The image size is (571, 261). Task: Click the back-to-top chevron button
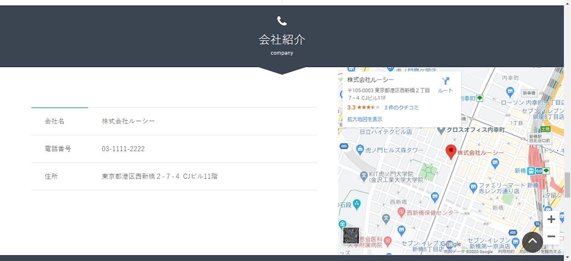(x=533, y=242)
